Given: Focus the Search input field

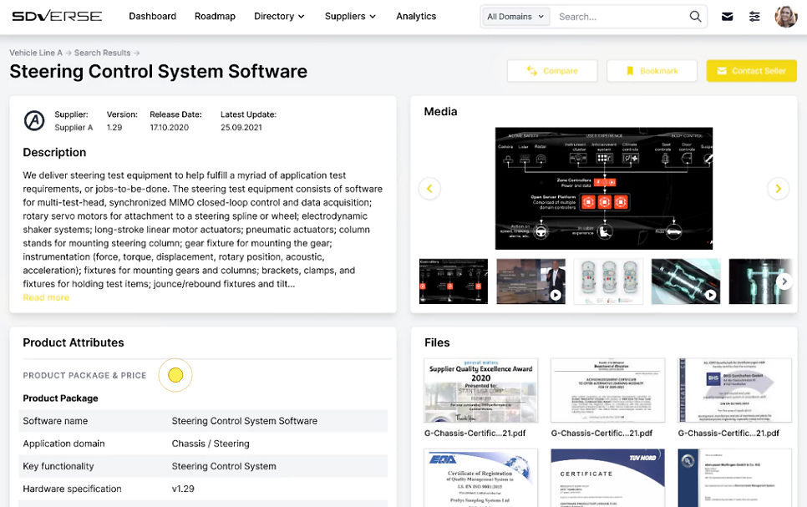Looking at the screenshot, I should pyautogui.click(x=620, y=17).
